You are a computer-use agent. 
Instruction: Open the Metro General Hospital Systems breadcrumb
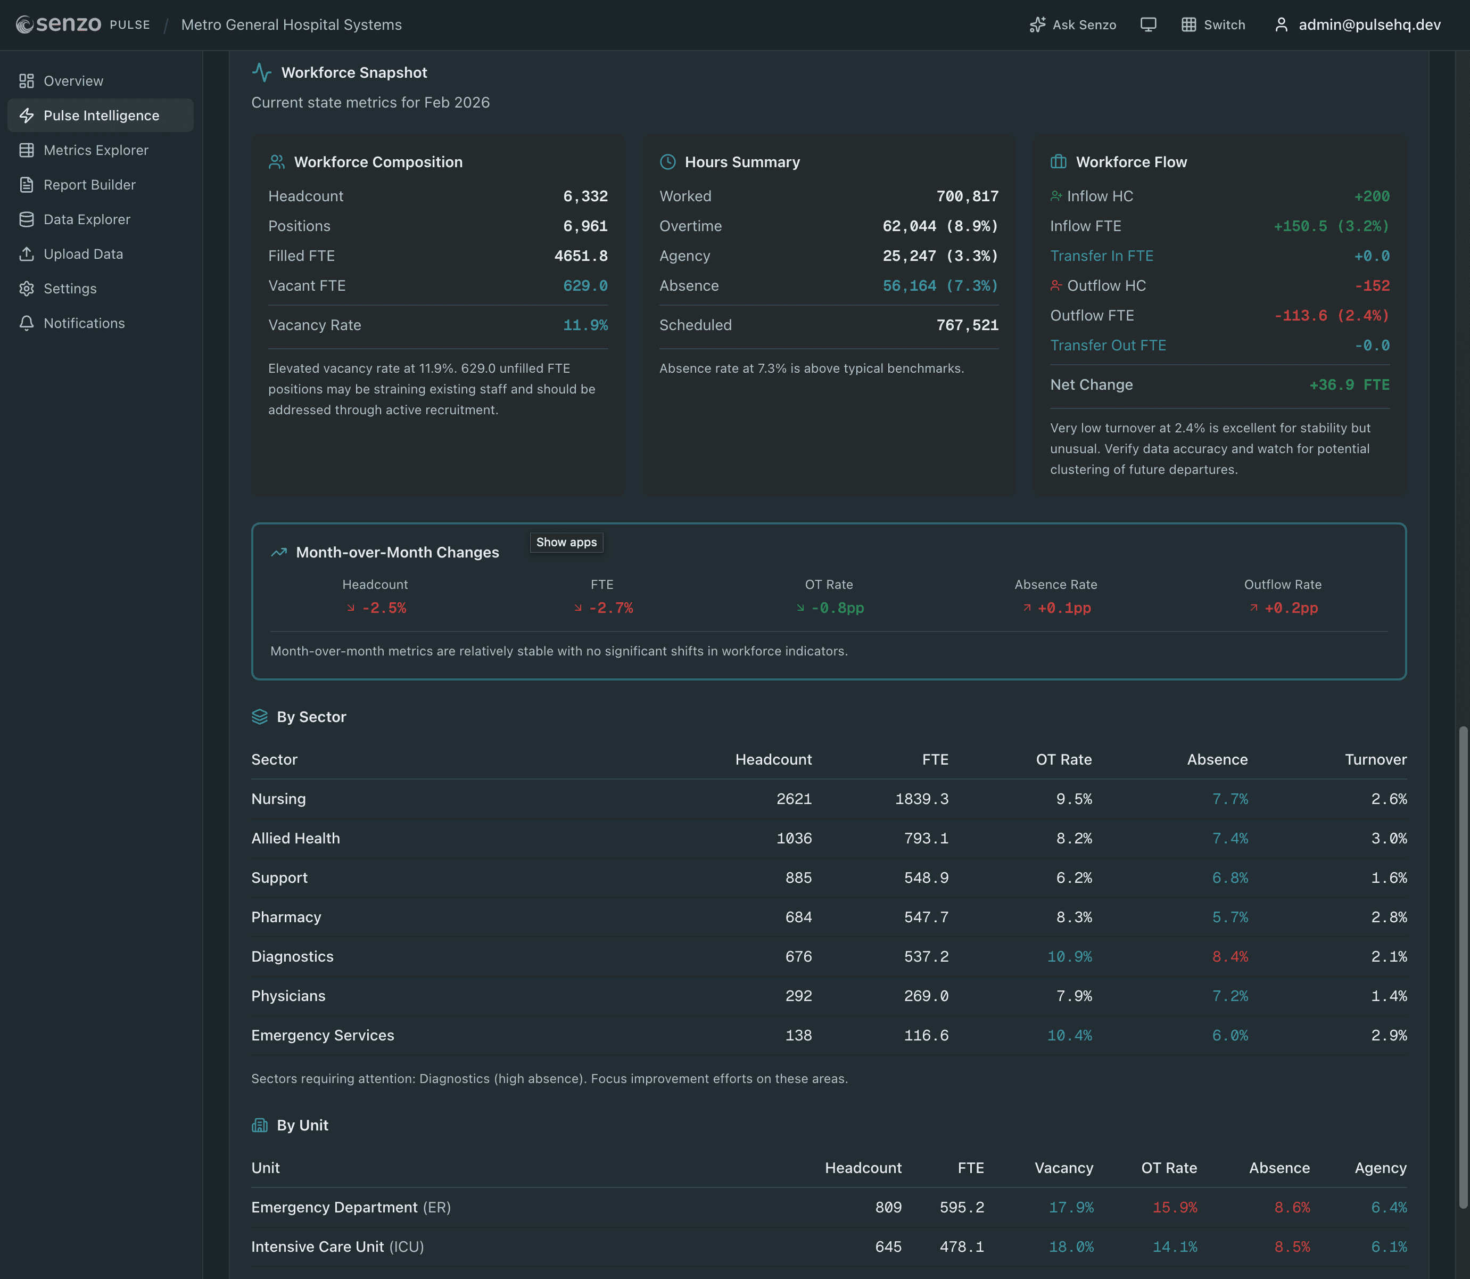click(x=290, y=24)
